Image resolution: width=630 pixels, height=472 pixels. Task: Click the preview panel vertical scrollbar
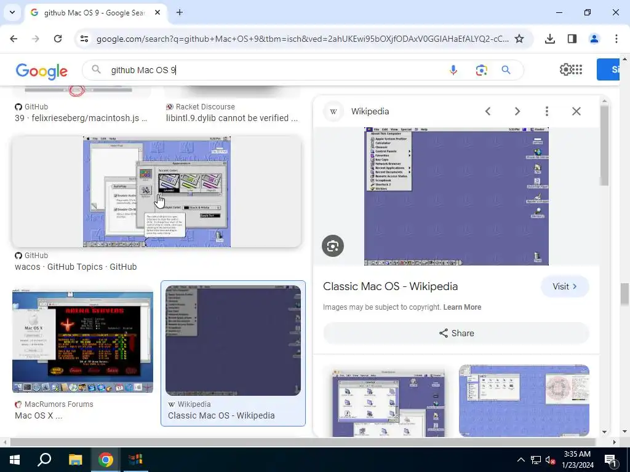(604, 144)
